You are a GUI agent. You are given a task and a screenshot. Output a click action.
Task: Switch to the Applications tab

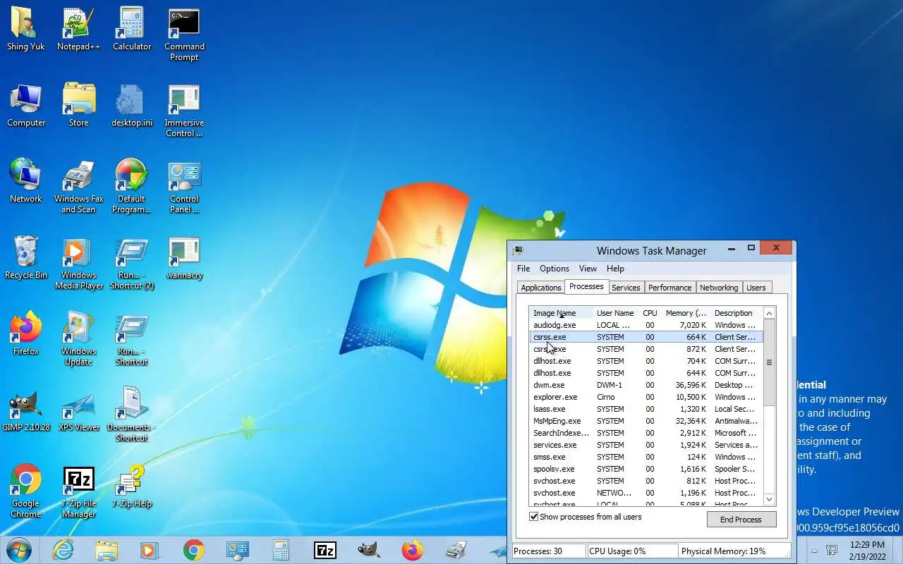(540, 288)
